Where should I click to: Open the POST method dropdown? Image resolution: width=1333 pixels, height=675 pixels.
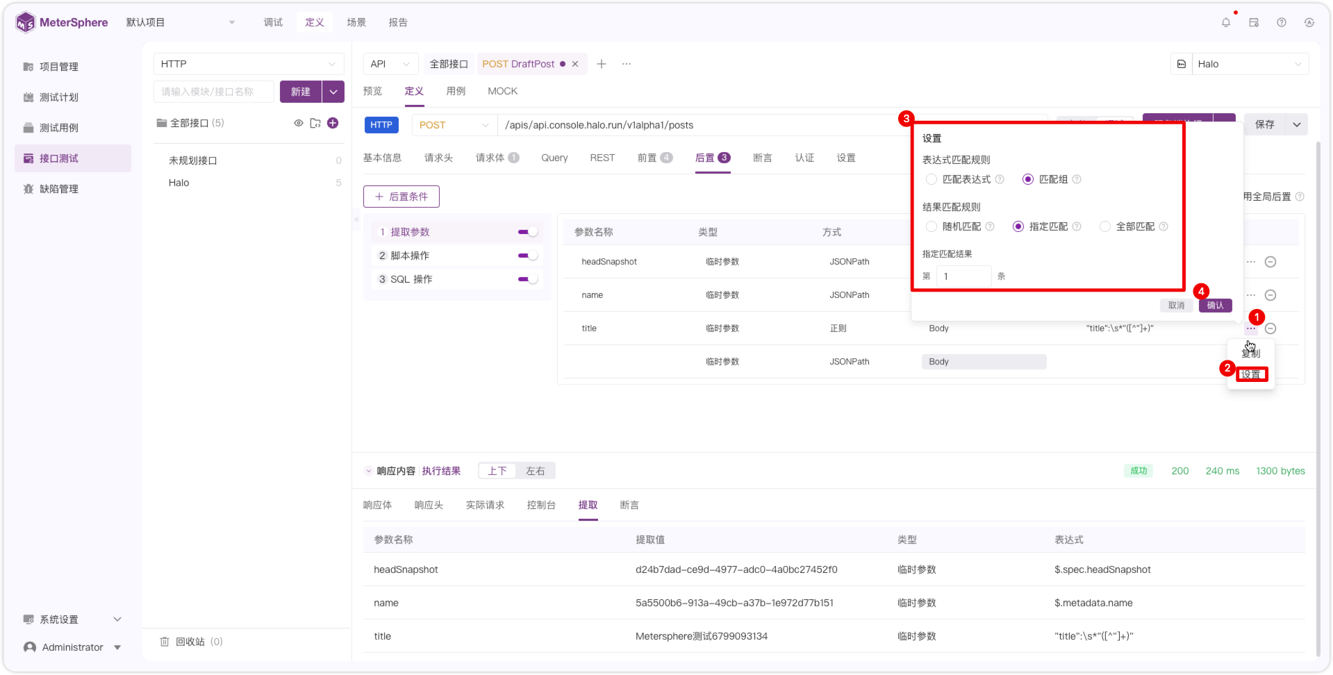pos(454,125)
